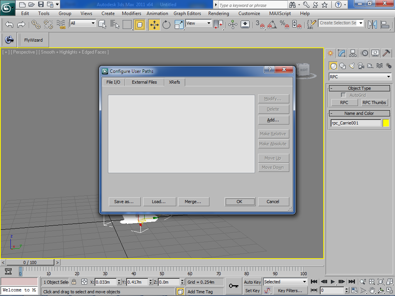Viewport: 395px width, 296px height.
Task: Select the Cameras category icon
Action: [361, 66]
